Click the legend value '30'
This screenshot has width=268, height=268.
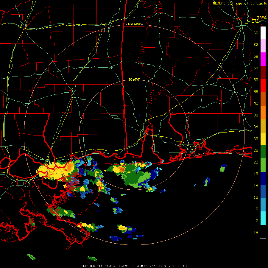tap(256, 138)
